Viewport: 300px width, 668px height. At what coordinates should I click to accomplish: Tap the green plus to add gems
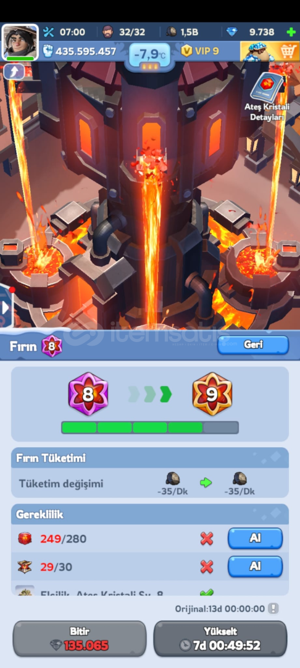pyautogui.click(x=291, y=32)
